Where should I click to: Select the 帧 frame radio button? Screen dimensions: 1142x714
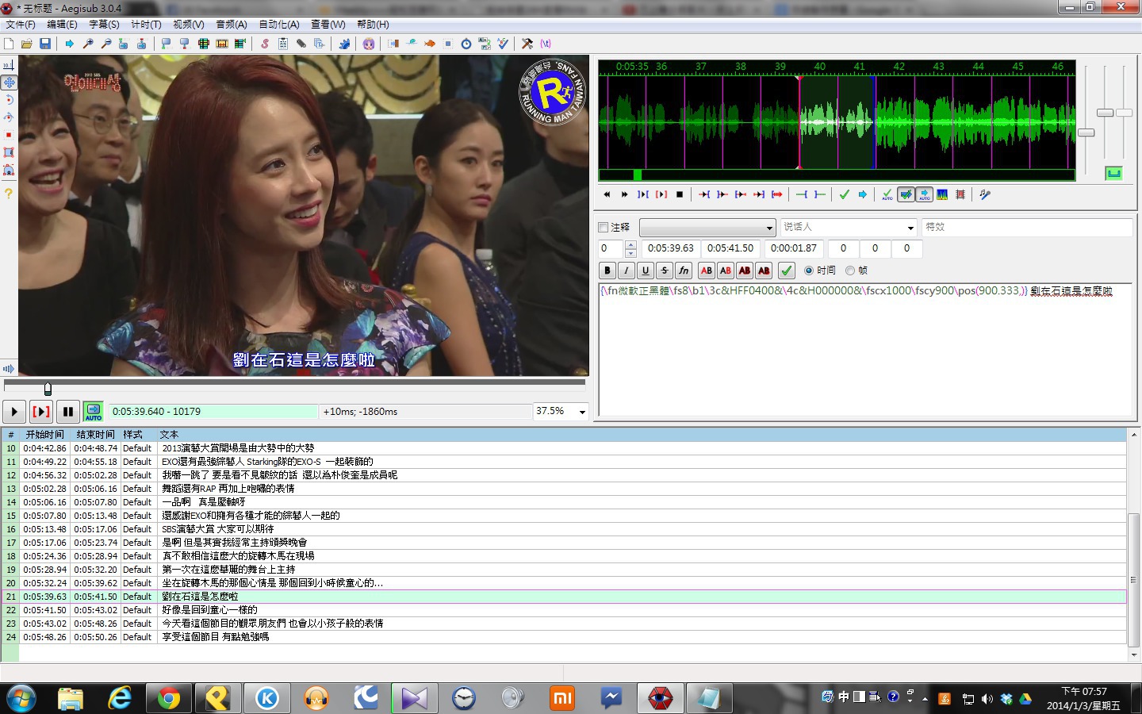pos(850,271)
